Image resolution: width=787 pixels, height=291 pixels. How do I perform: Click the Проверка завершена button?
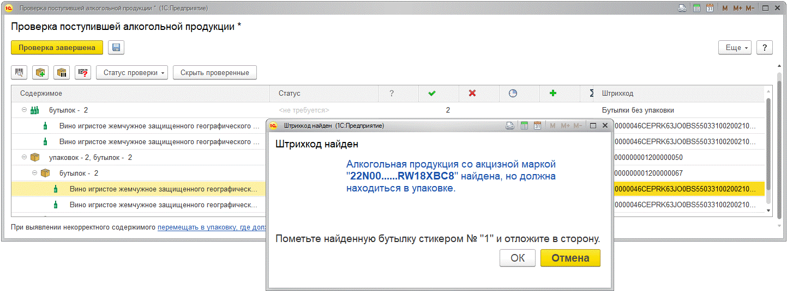pos(57,48)
